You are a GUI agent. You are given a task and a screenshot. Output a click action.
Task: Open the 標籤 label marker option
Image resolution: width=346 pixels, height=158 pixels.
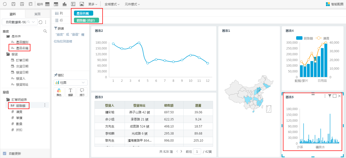pyautogui.click(x=71, y=92)
